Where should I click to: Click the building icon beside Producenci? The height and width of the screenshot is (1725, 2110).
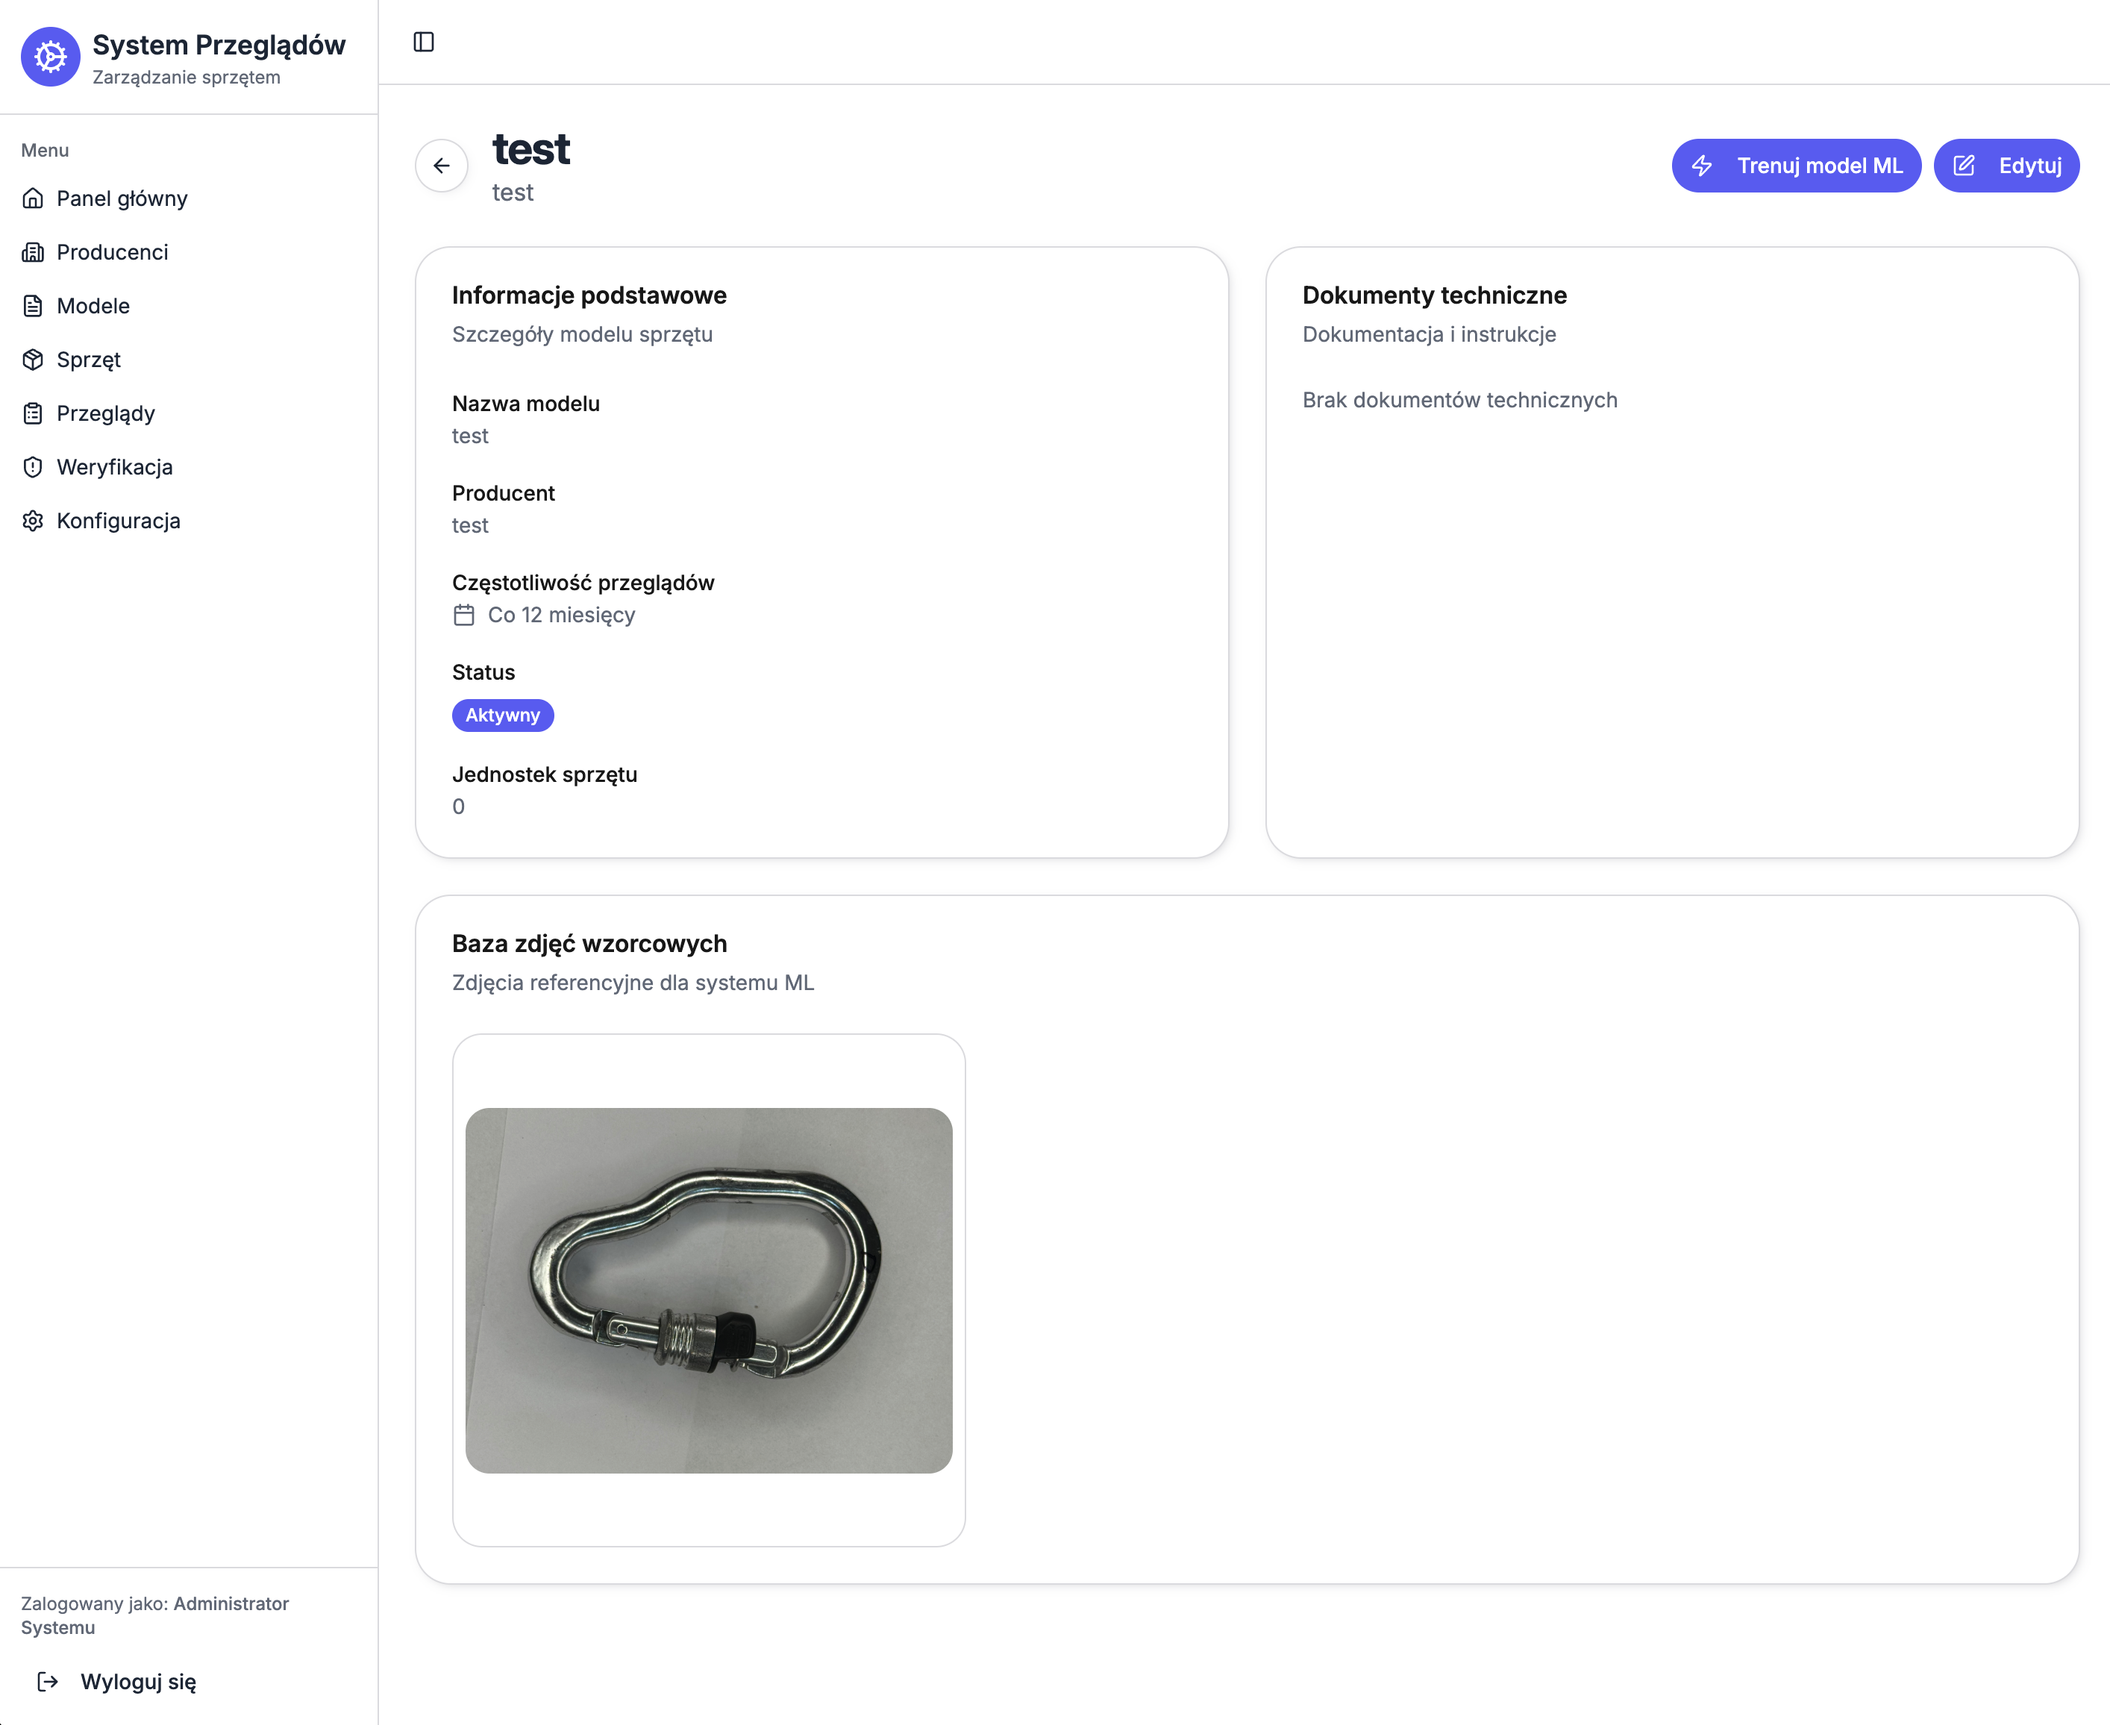pos(33,252)
